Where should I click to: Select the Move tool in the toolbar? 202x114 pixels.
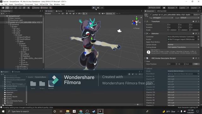tap(7, 8)
